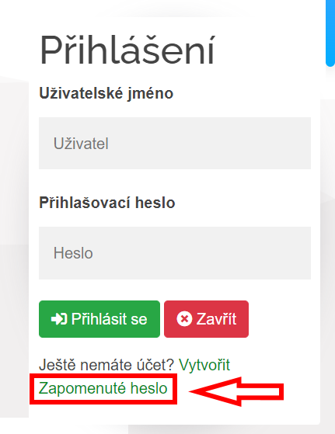Click the Uživatel placeholder text in the field
335x434 pixels.
click(x=81, y=144)
